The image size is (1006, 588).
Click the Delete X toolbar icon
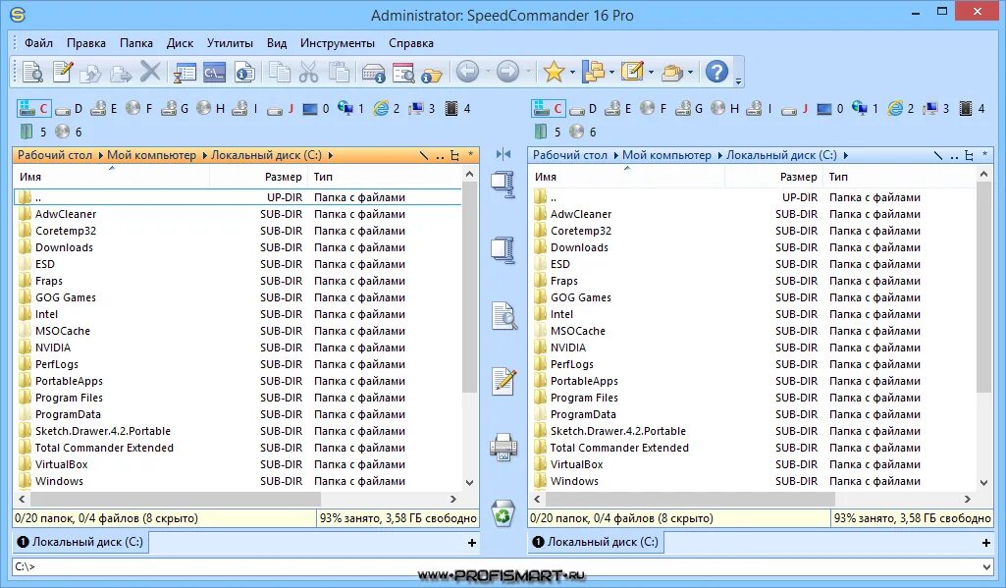point(150,72)
